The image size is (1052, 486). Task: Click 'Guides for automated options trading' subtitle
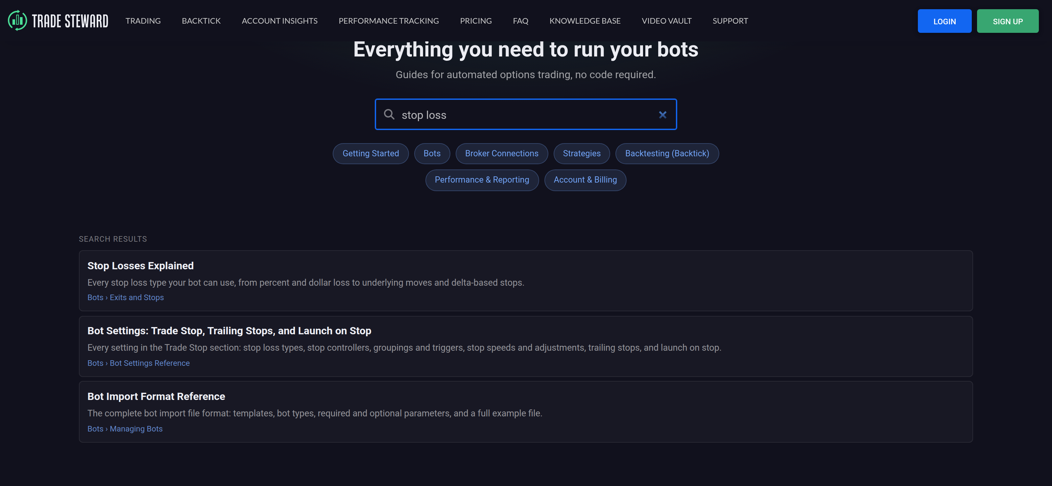pos(526,75)
